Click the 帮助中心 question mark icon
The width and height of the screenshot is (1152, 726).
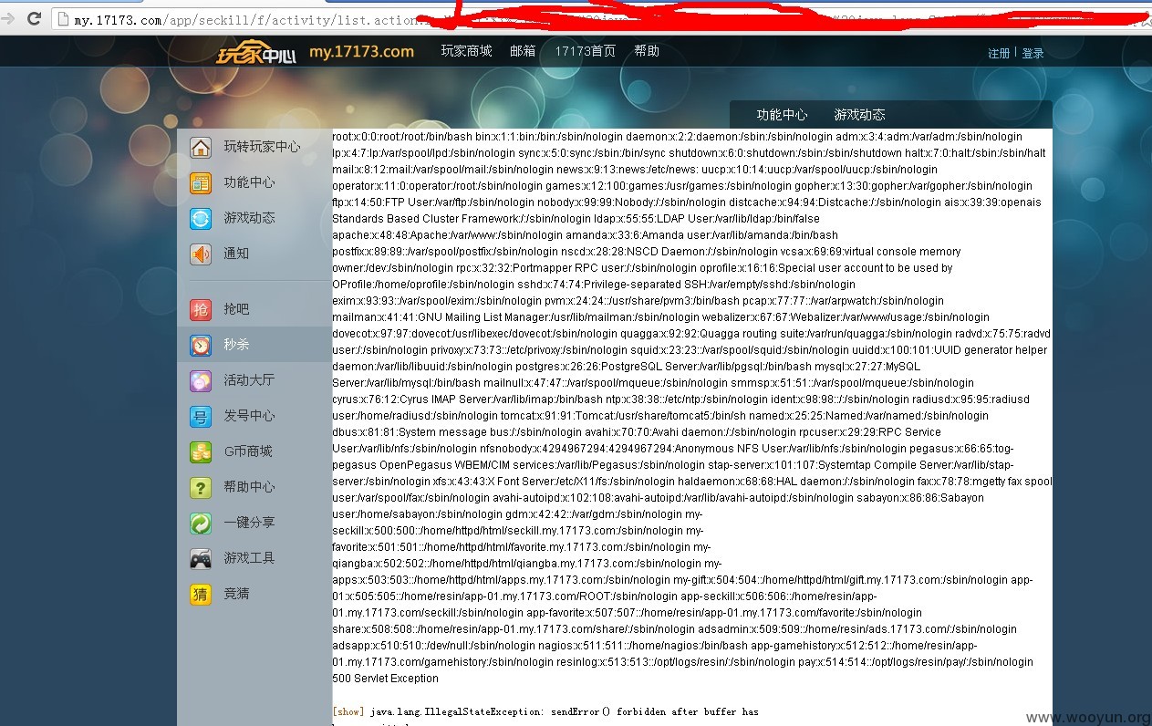201,487
